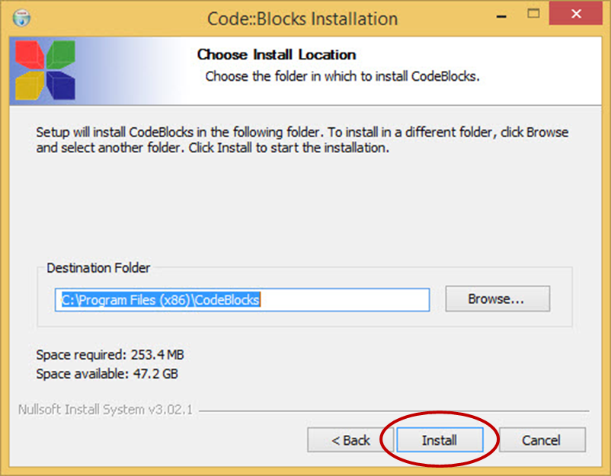The height and width of the screenshot is (476, 611).
Task: Click the Space available: 47.2 GB text
Action: 107,374
